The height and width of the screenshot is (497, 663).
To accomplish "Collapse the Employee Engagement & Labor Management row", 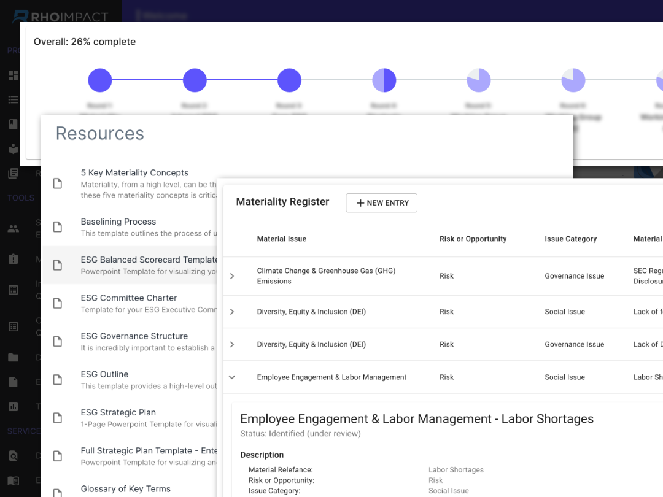I will tap(232, 377).
